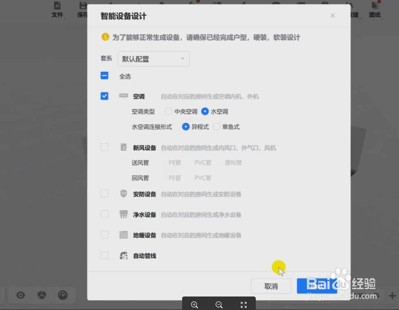399x310 pixels.
Task: Click the 3D cube icon in bottom toolbar
Action: (42, 295)
